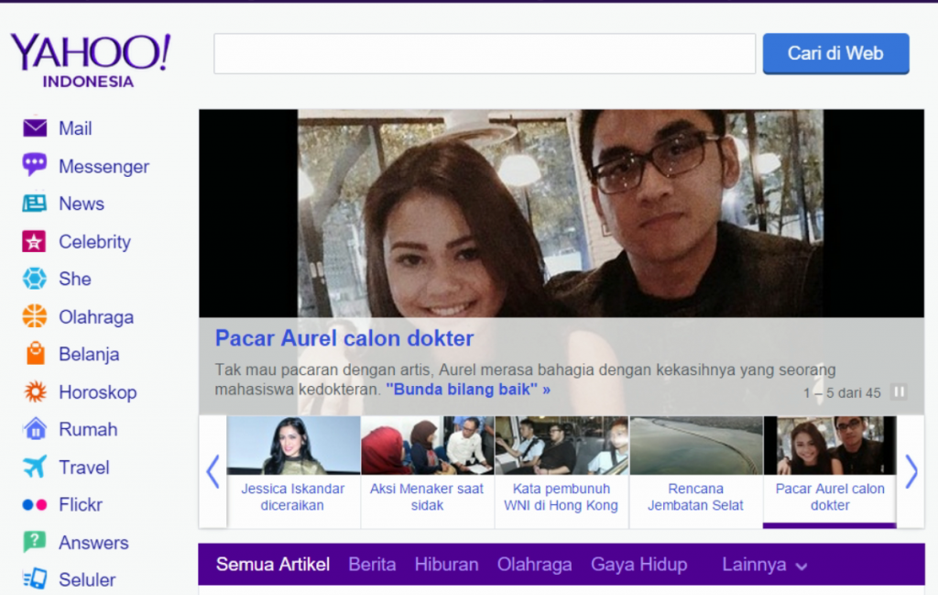The width and height of the screenshot is (938, 595).
Task: Select the Hiburan tab
Action: (446, 565)
